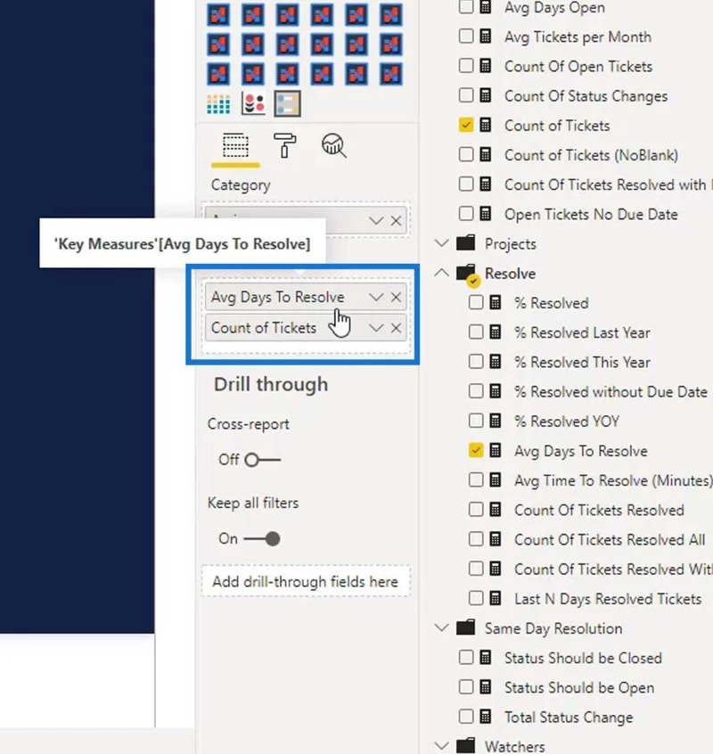This screenshot has width=713, height=754.
Task: Open the Analytics magnifier tab
Action: coord(333,145)
